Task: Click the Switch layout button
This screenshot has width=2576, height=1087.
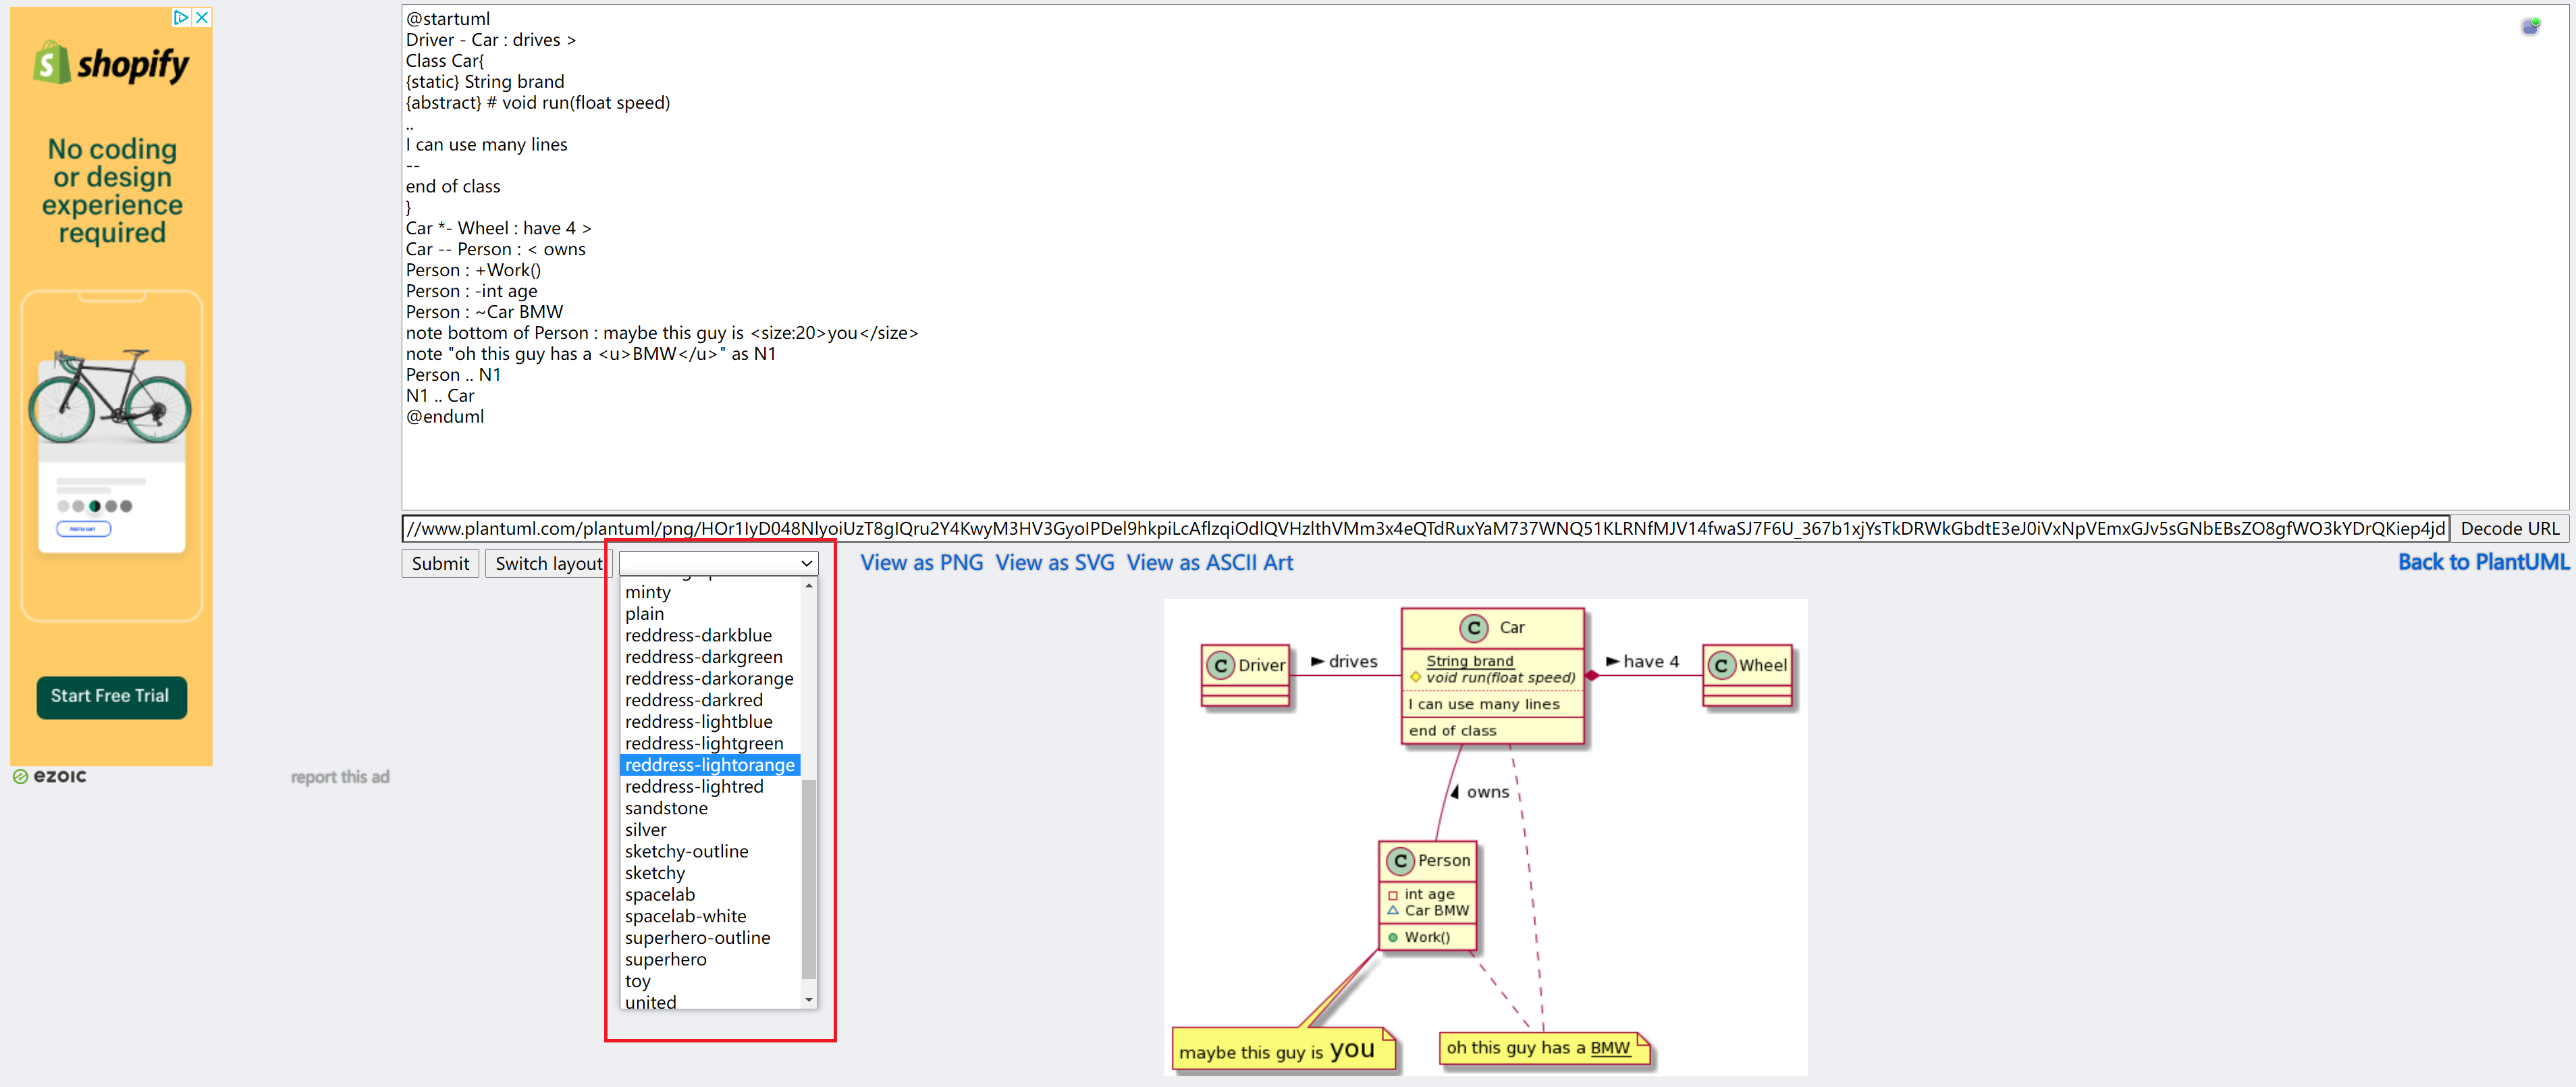Action: (548, 563)
